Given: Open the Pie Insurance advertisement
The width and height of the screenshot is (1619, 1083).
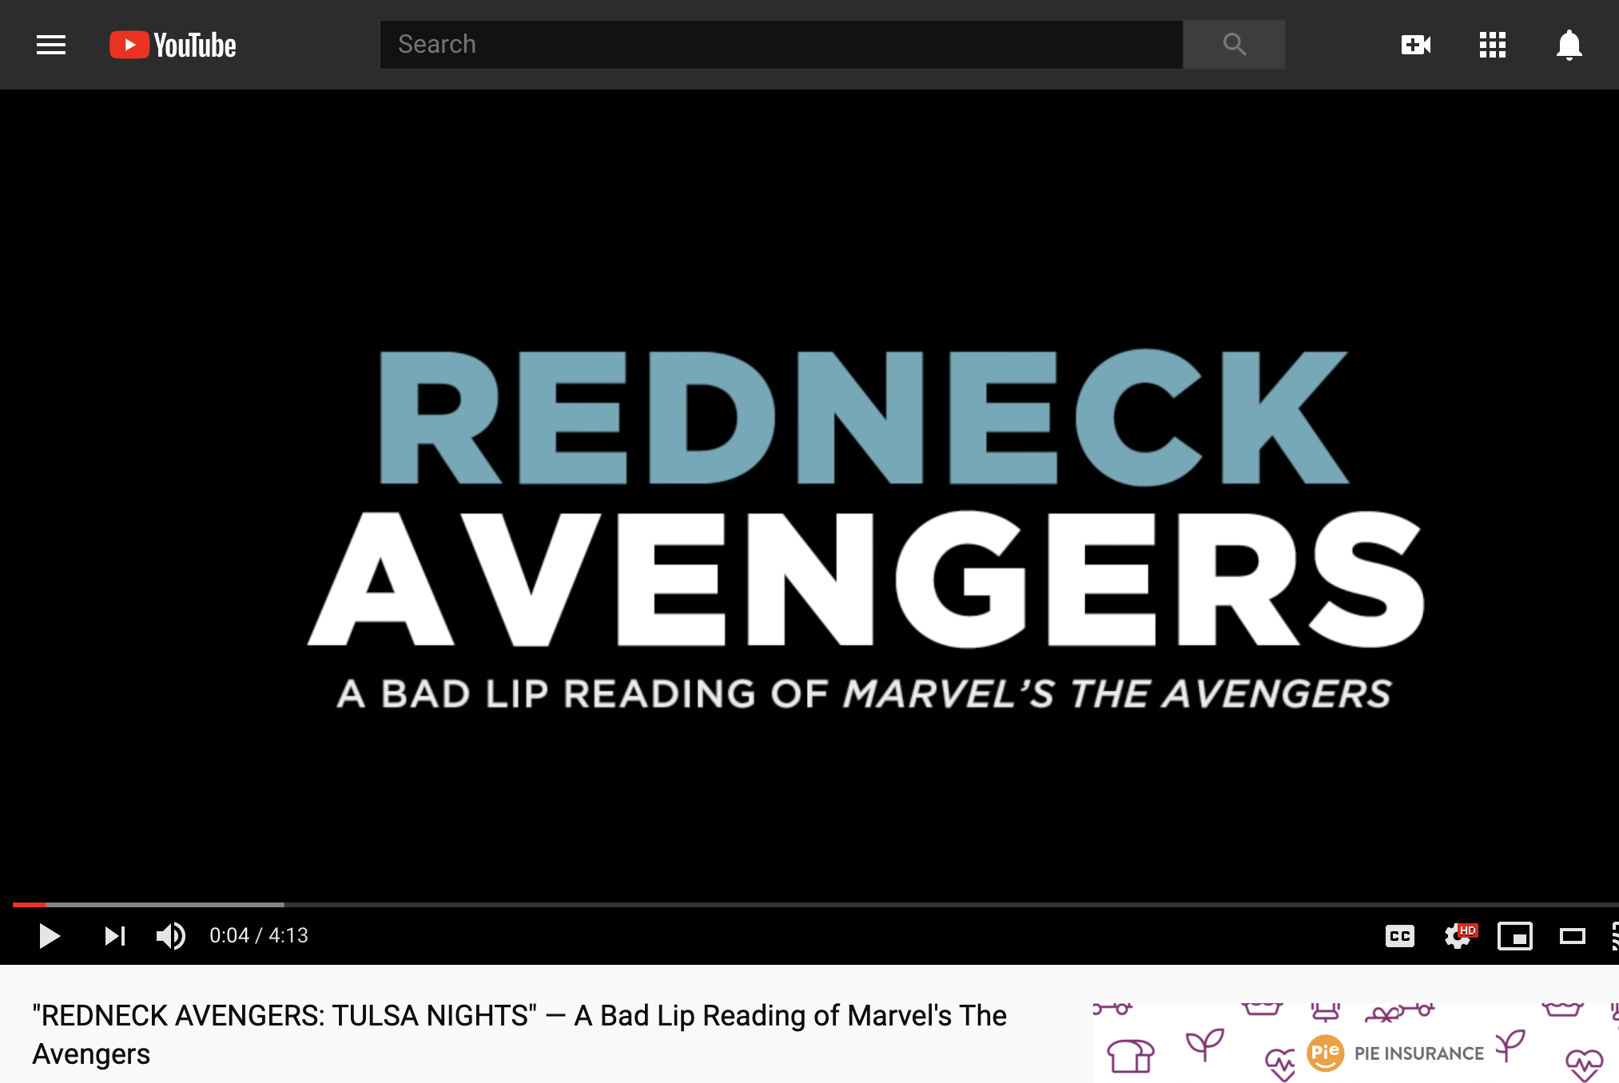Looking at the screenshot, I should coord(1355,1043).
